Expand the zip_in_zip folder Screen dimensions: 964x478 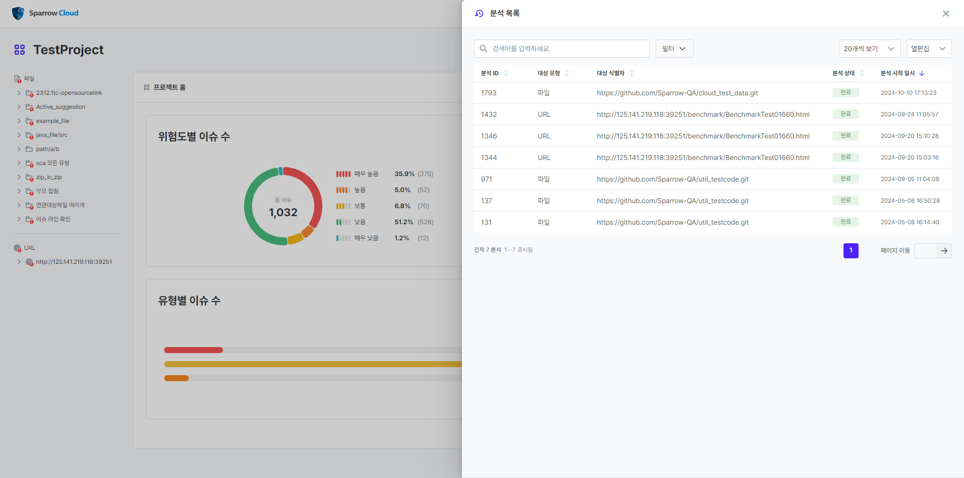[x=19, y=177]
